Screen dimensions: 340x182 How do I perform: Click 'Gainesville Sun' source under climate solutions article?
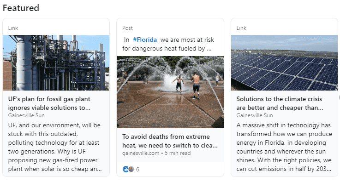pos(255,115)
